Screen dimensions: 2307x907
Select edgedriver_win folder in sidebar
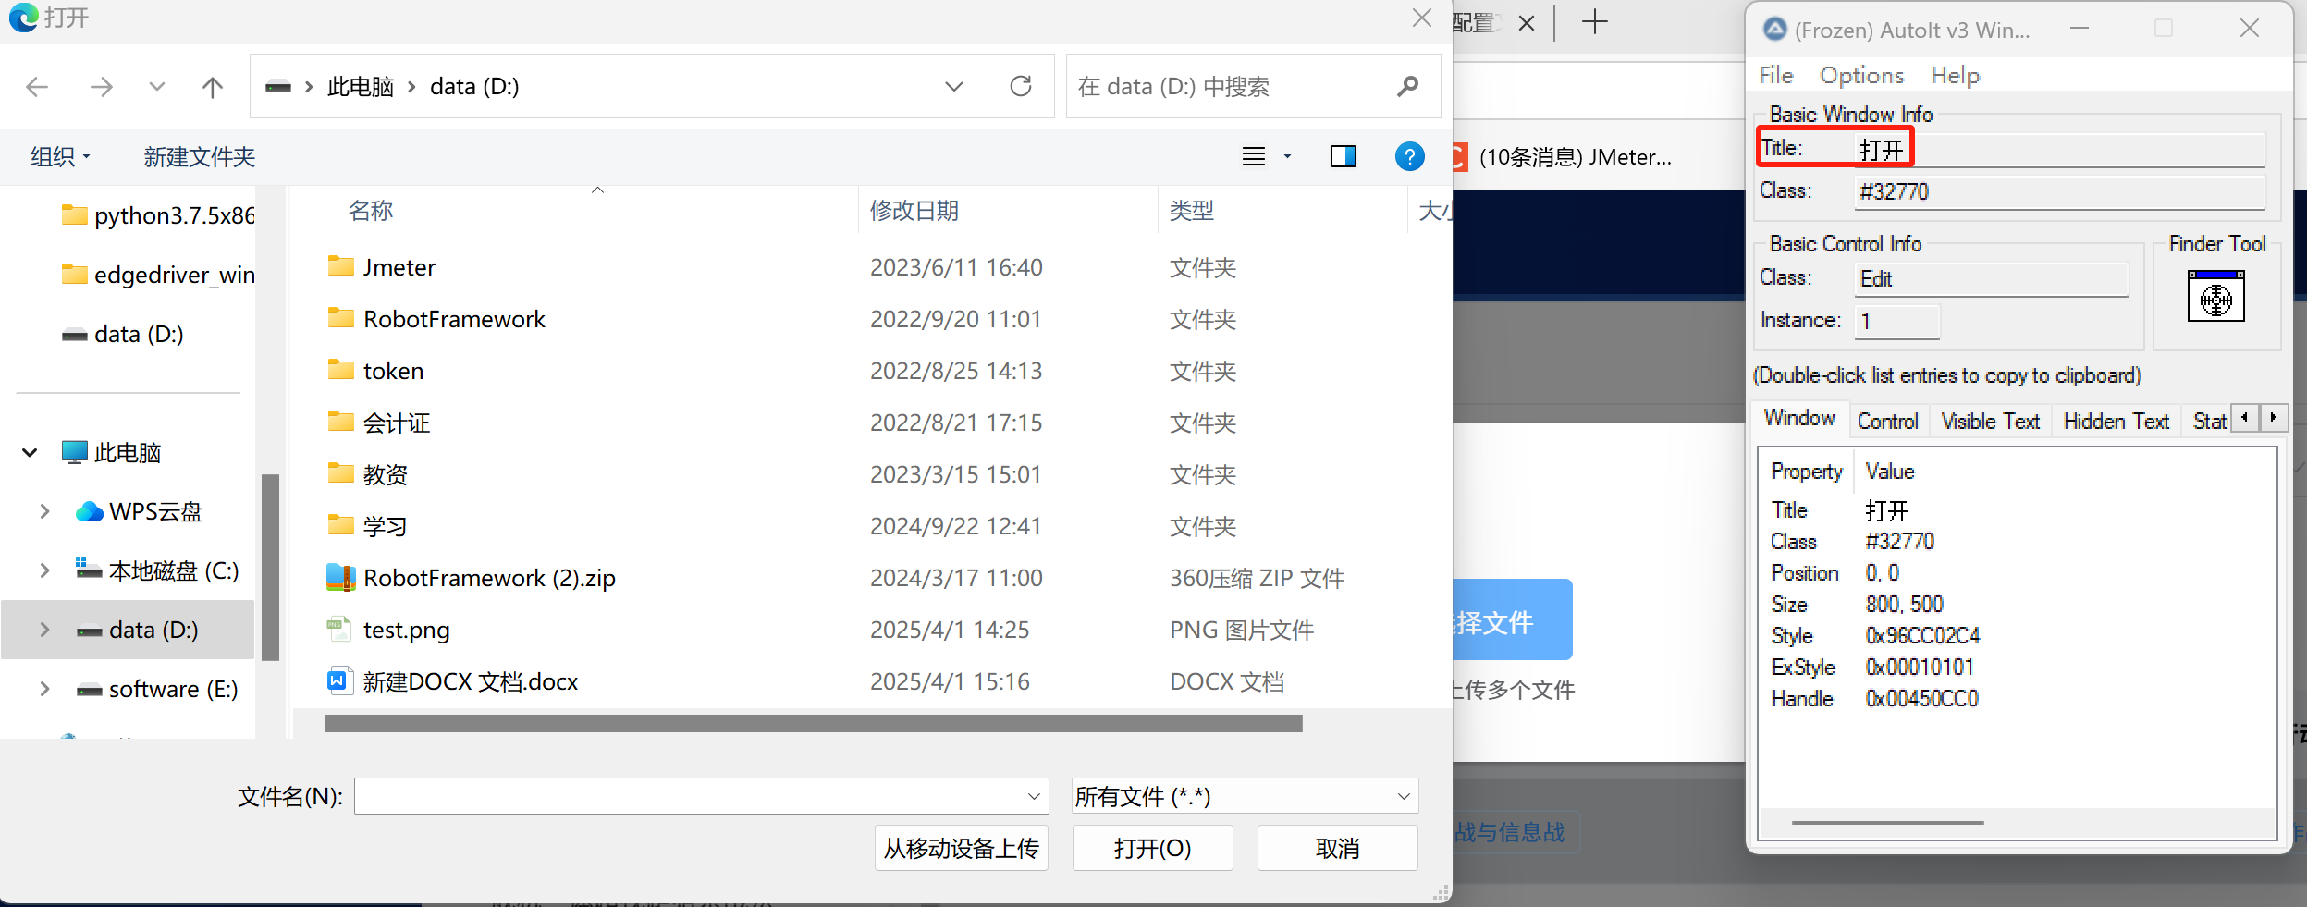coord(157,275)
